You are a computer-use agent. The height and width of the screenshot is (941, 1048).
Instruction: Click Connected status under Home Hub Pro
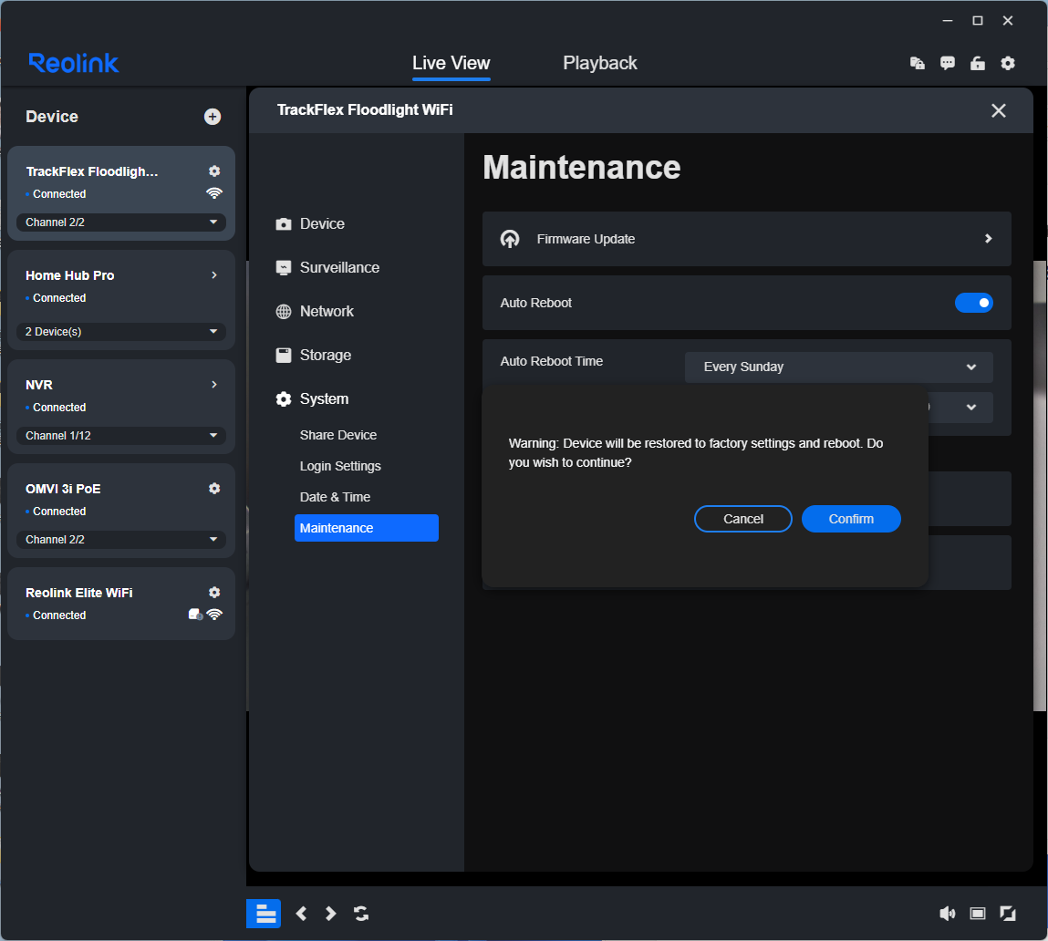(59, 297)
